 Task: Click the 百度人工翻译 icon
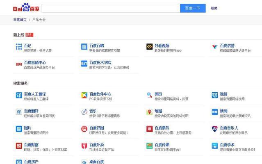pyautogui.click(x=19, y=95)
